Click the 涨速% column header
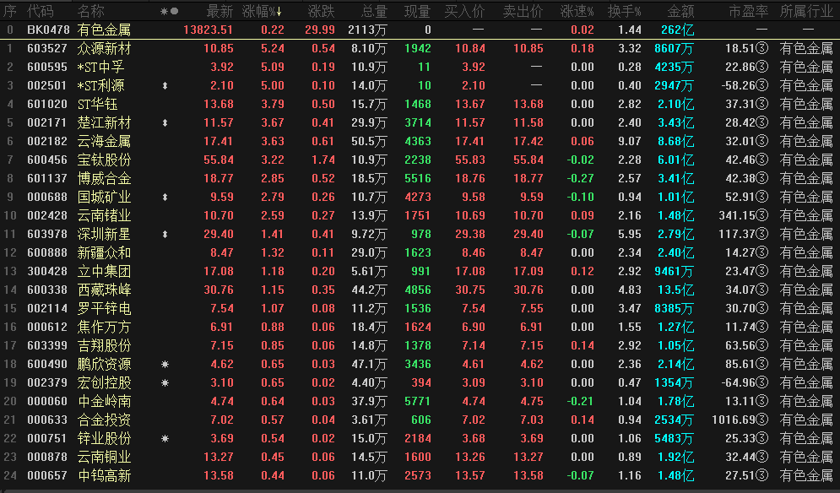The height and width of the screenshot is (493, 840). [577, 11]
